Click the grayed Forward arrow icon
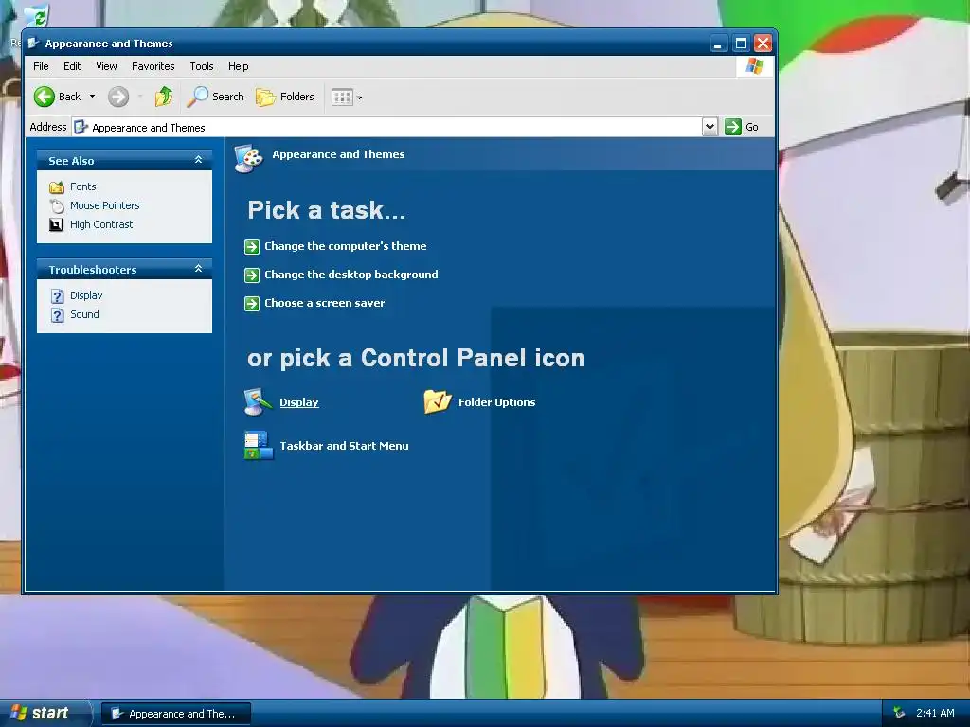The width and height of the screenshot is (970, 727). [118, 97]
